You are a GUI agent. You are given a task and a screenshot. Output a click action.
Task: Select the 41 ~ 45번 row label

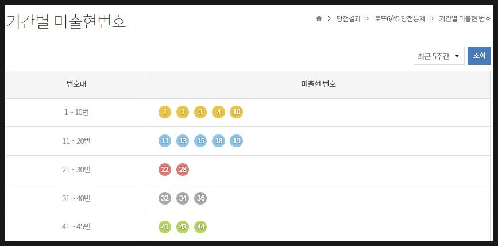[76, 227]
